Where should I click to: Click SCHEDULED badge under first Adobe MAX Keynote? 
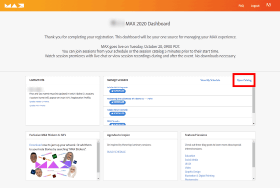(117, 91)
